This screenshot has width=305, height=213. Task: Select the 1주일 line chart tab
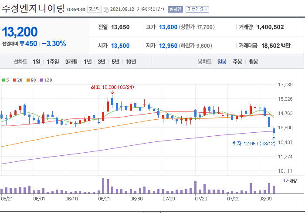[53, 62]
